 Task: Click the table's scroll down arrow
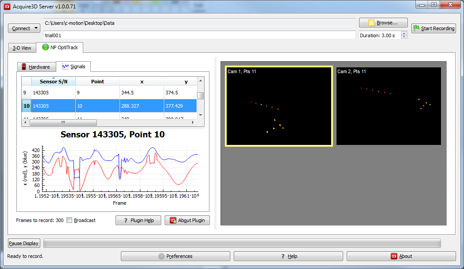200,115
